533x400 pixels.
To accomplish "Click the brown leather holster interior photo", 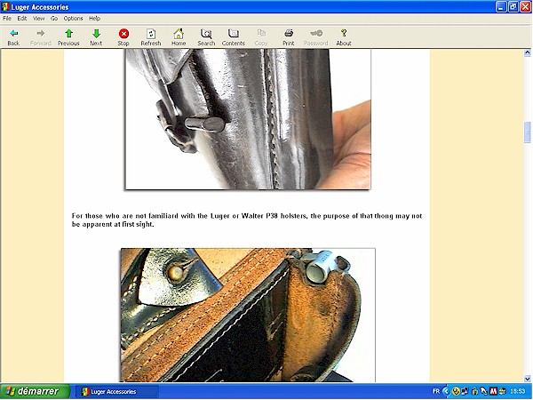I will click(x=248, y=315).
